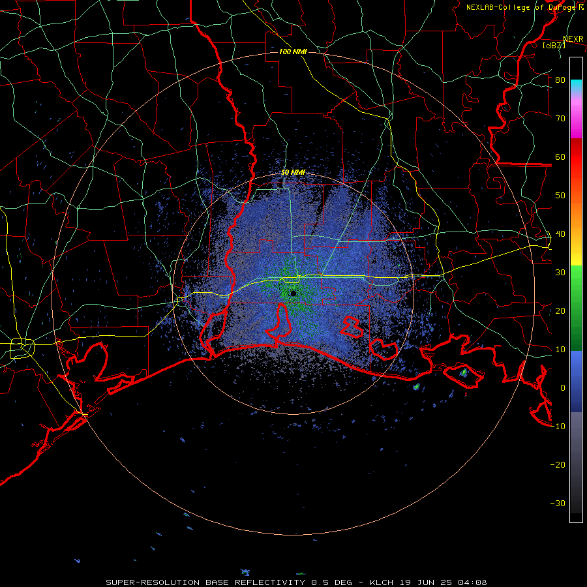
Task: Click the -30 value on the dBZ scale
Action: [558, 504]
